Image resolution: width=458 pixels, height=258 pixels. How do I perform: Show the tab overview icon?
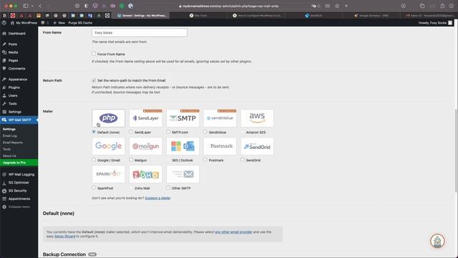click(422, 6)
